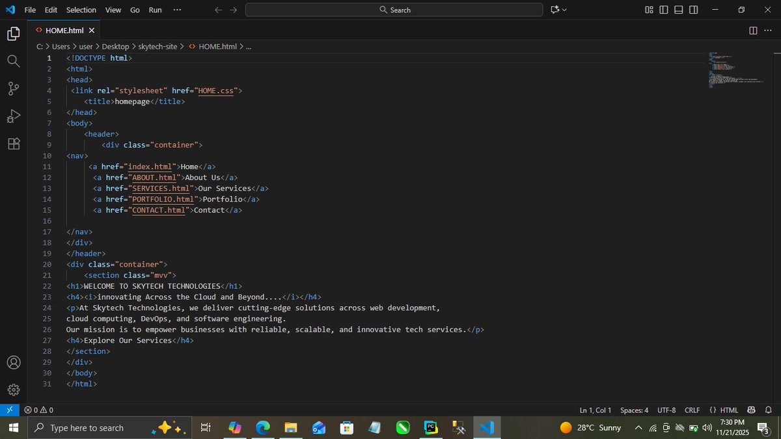Close the HOME.html tab
This screenshot has width=781, height=439.
tap(91, 31)
